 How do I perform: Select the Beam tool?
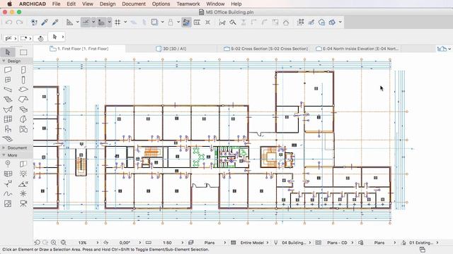[x=8, y=90]
